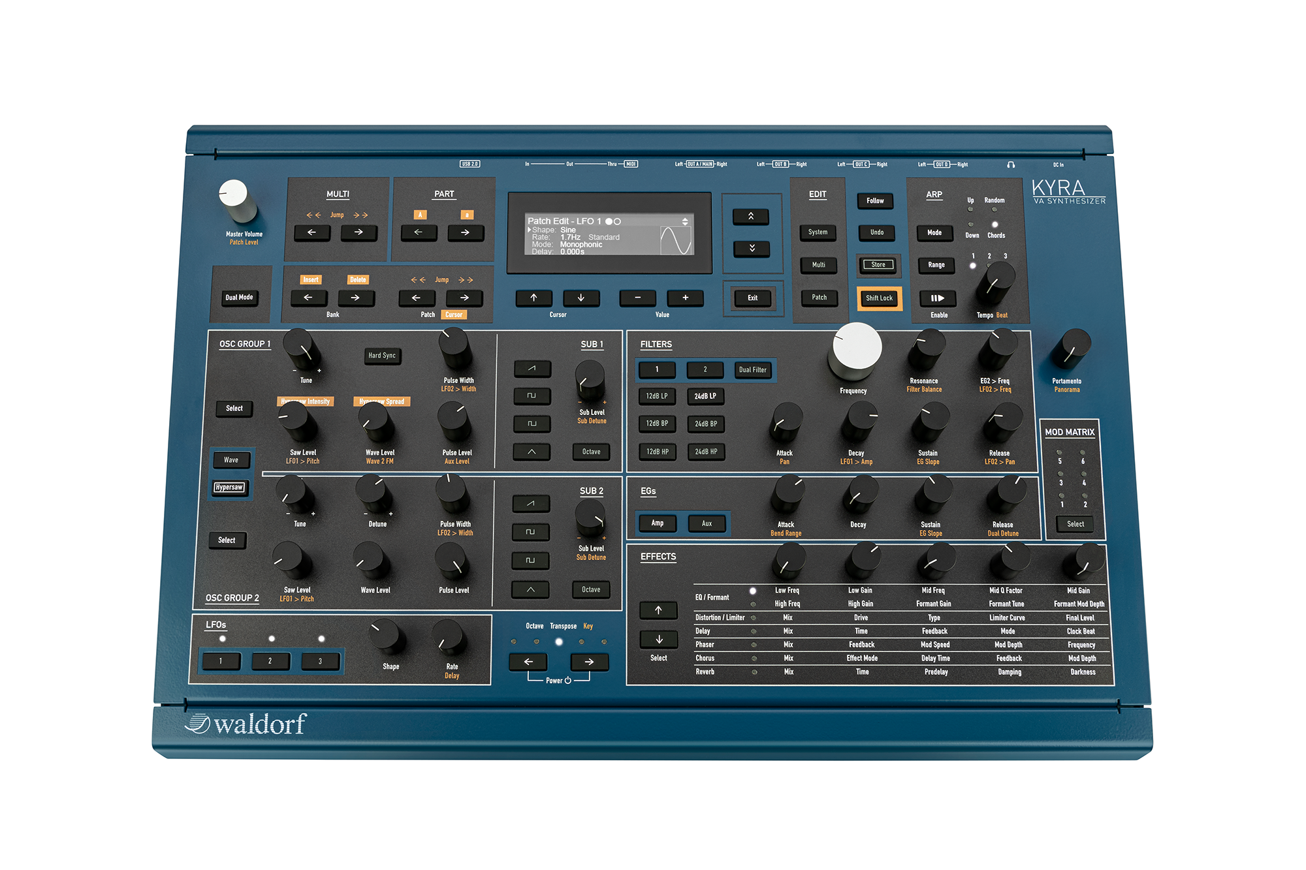Click the SUB 2 Octave button
The width and height of the screenshot is (1306, 870).
coord(591,589)
